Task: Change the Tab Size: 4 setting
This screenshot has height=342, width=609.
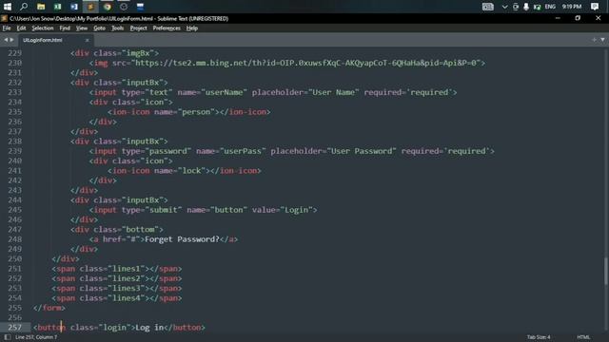Action: pyautogui.click(x=539, y=337)
